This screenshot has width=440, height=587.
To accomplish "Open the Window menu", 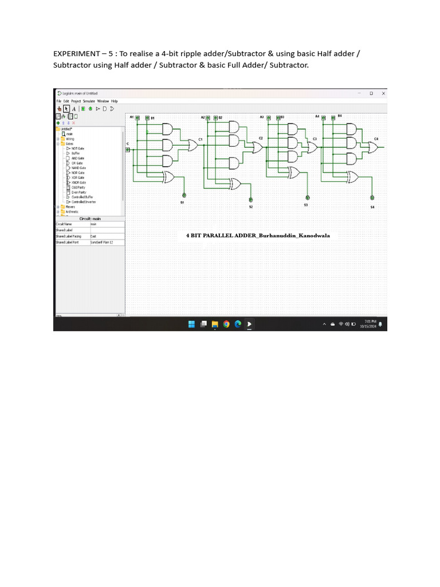I will [103, 101].
